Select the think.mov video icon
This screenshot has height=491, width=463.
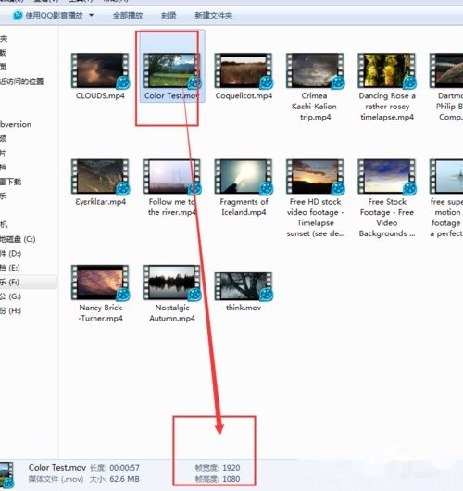[244, 286]
